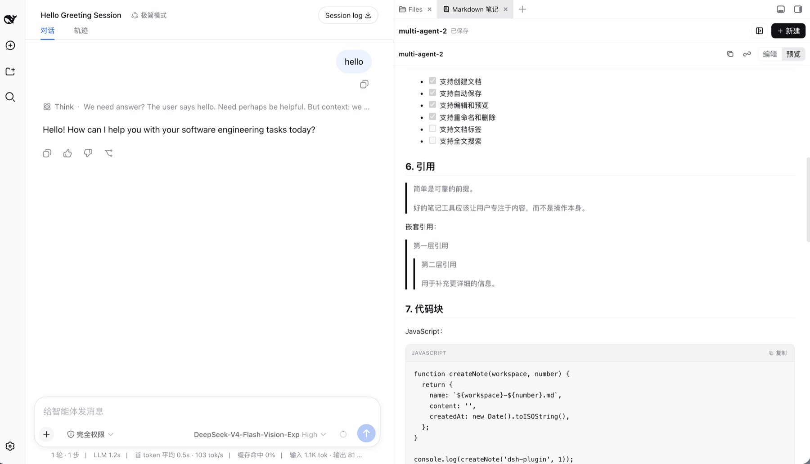Click the message input field 给智能体发消息
This screenshot has height=464, width=810.
pos(207,411)
